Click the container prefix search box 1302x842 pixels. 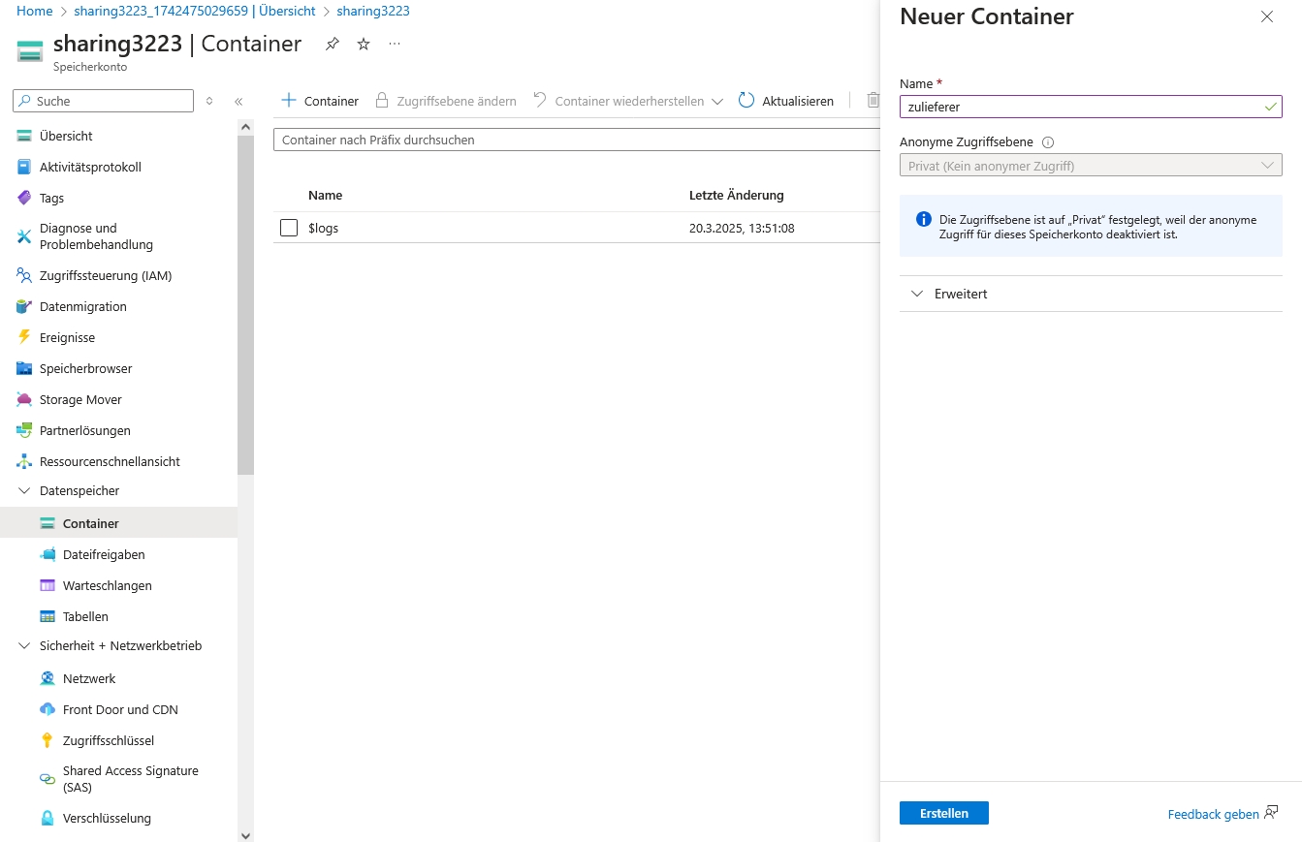(576, 140)
